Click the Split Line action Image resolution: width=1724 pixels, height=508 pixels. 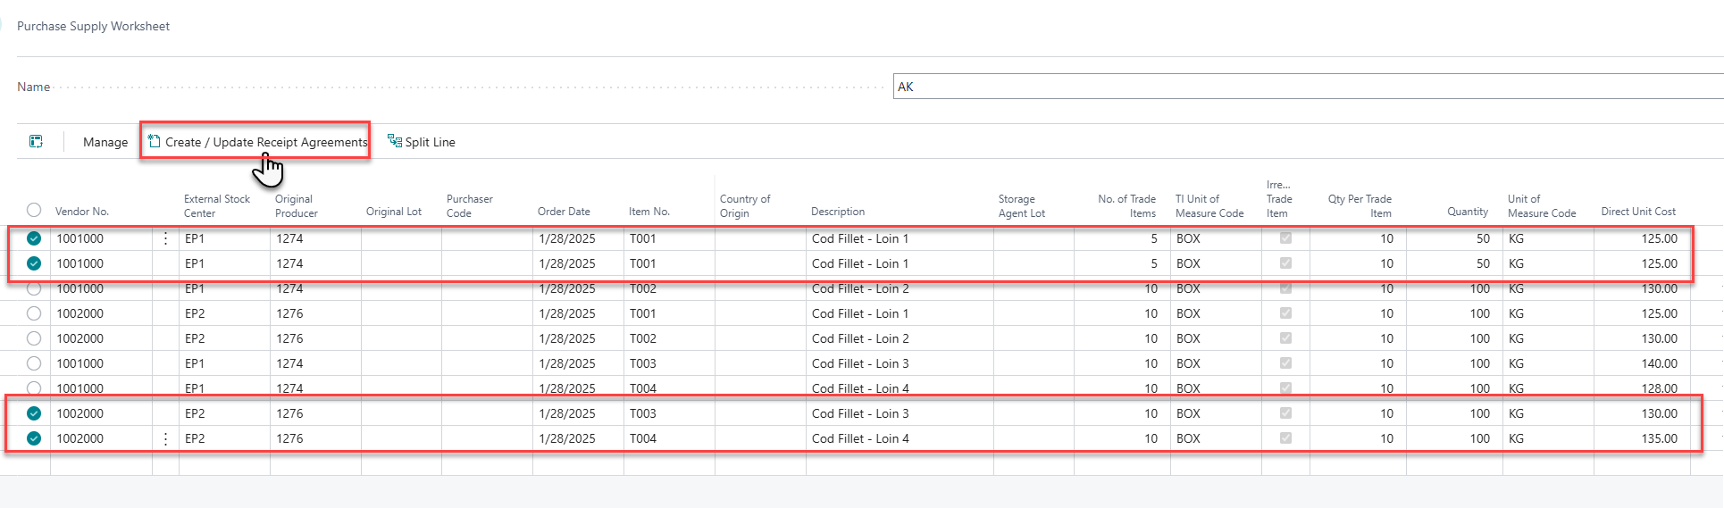pos(430,142)
